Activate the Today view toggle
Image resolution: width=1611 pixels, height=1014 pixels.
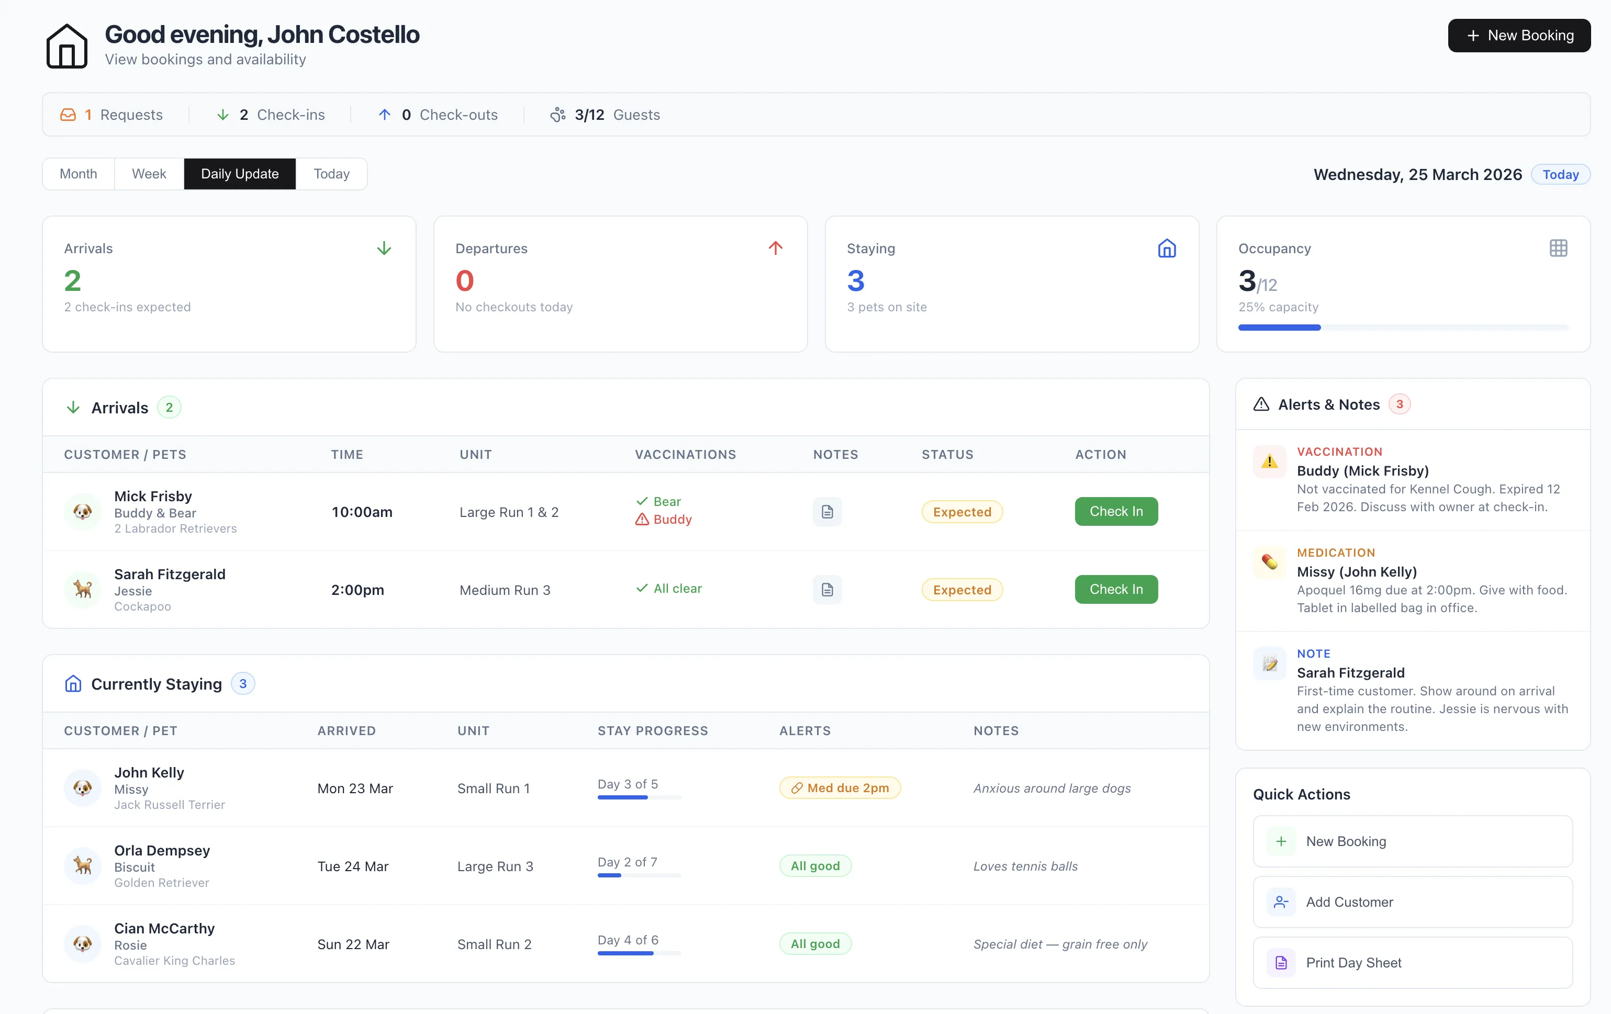coord(330,173)
